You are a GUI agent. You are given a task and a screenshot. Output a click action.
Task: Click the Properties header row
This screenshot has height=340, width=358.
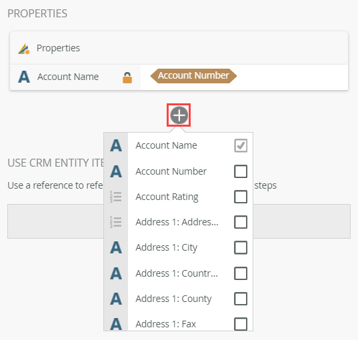tap(179, 48)
